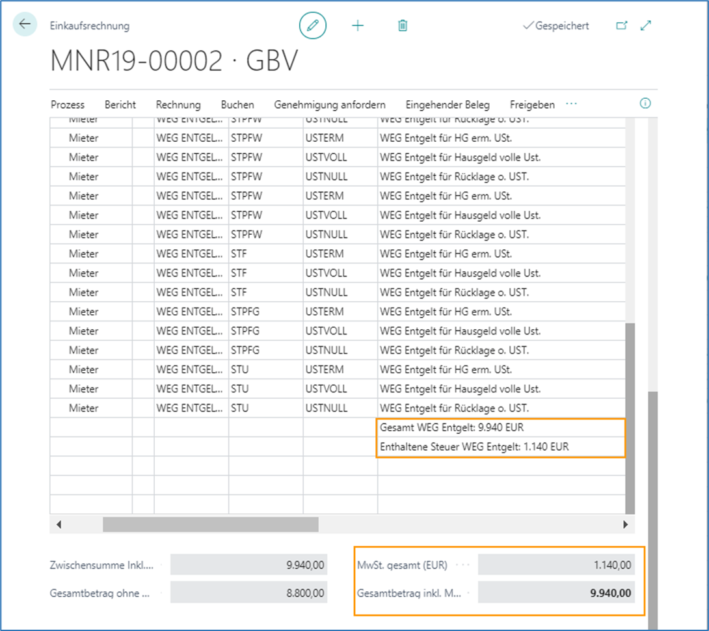Open the Prozess menu
Viewport: 709px width, 631px height.
(x=68, y=105)
